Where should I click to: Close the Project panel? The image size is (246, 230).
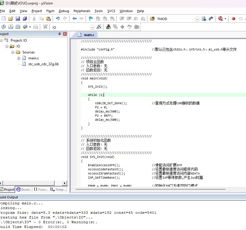click(65, 34)
